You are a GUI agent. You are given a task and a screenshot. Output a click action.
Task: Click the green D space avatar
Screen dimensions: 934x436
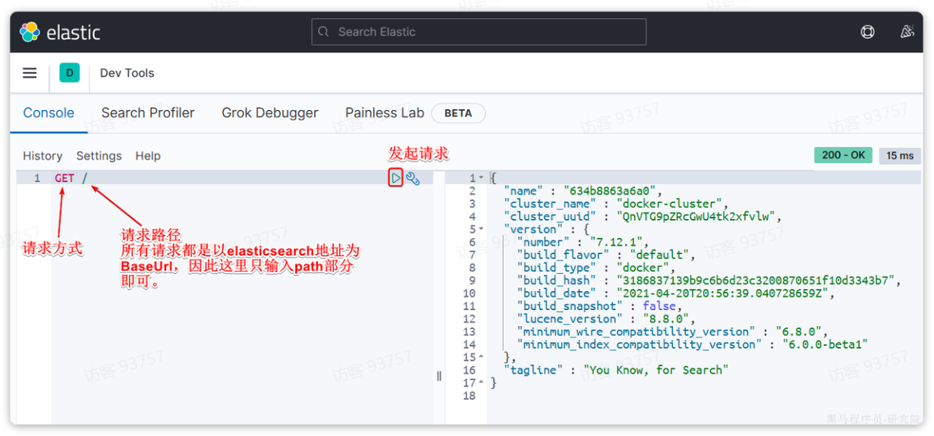click(x=69, y=73)
